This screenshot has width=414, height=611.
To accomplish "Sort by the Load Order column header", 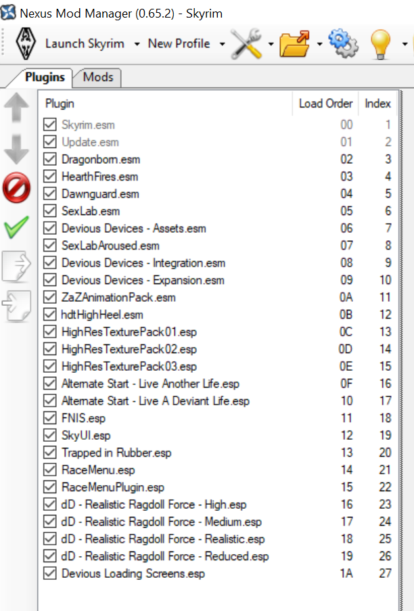I will click(x=325, y=104).
